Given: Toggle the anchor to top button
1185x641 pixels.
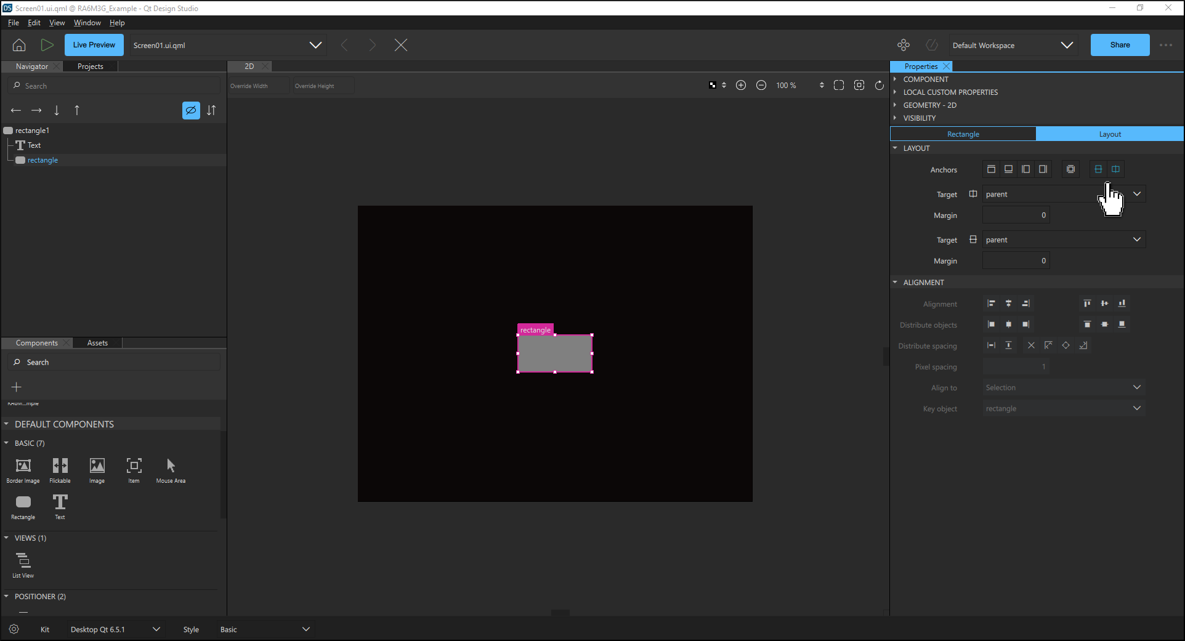Looking at the screenshot, I should (991, 169).
